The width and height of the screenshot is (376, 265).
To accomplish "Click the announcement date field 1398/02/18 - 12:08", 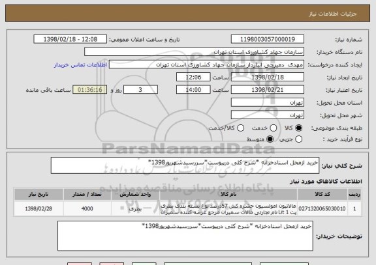I will tap(70, 39).
